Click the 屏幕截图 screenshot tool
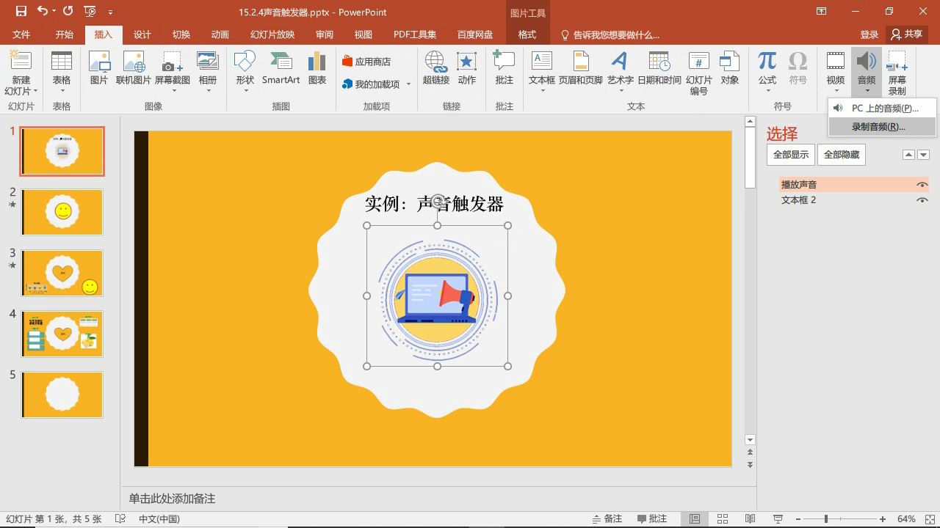Viewport: 940px width, 528px height. click(x=172, y=70)
